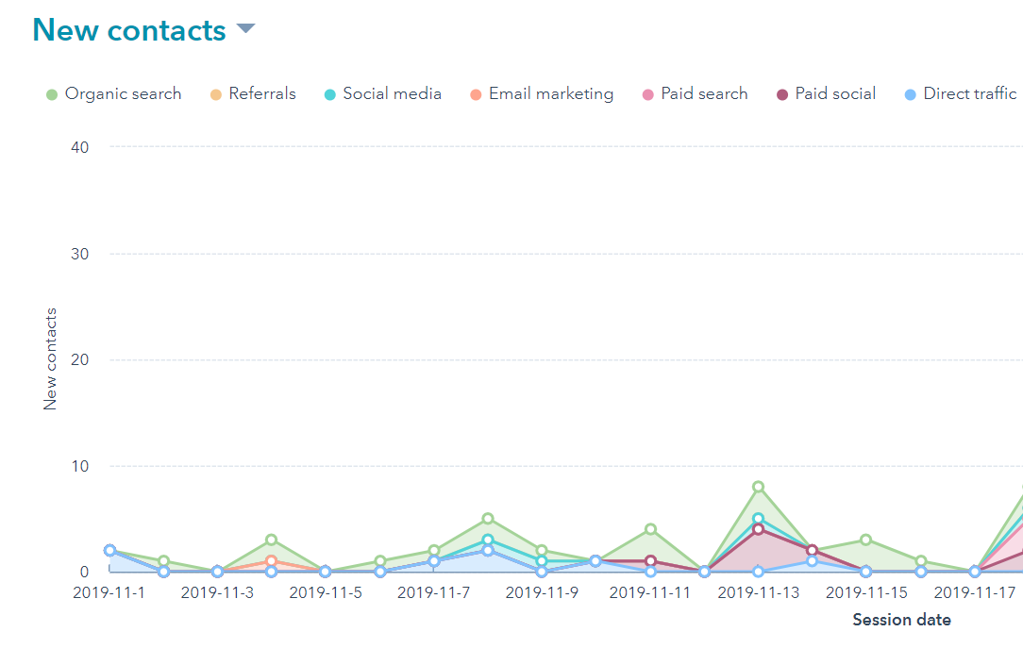Click the Session date axis label
Image resolution: width=1023 pixels, height=665 pixels.
901,620
